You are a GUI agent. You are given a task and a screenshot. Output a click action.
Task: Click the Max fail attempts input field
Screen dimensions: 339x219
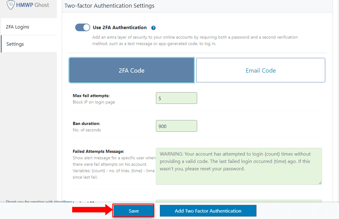(x=176, y=98)
